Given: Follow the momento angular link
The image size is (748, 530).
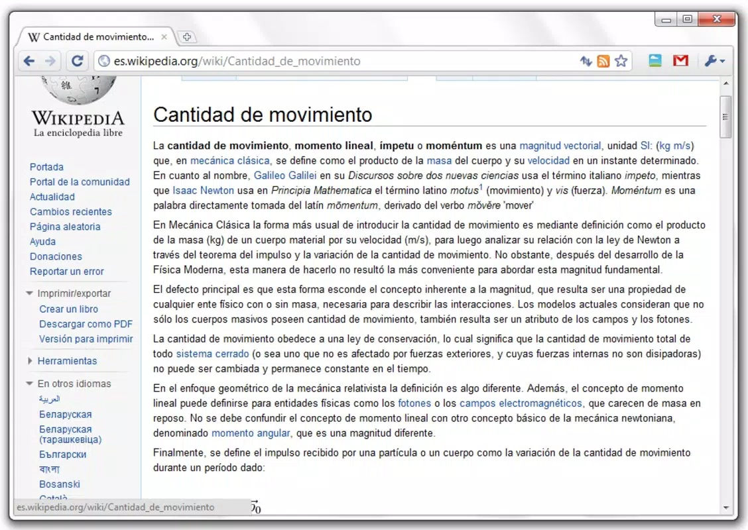Looking at the screenshot, I should click(x=251, y=433).
